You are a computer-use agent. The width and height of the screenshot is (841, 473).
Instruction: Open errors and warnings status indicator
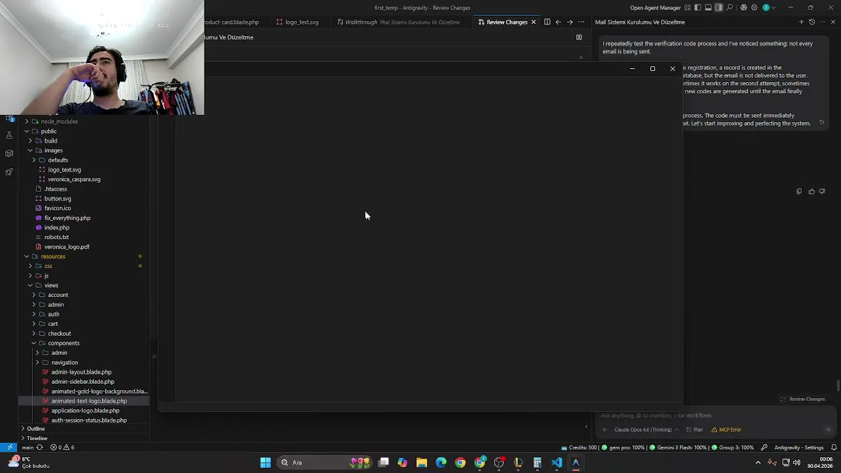pos(62,447)
